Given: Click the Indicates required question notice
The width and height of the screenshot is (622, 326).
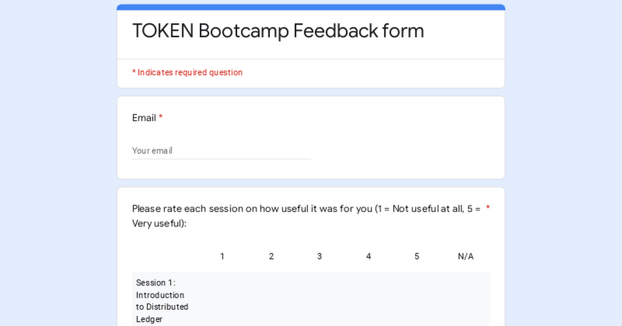Looking at the screenshot, I should pos(187,72).
